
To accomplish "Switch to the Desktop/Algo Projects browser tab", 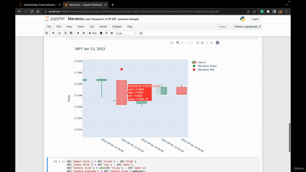I will pyautogui.click(x=40, y=5).
